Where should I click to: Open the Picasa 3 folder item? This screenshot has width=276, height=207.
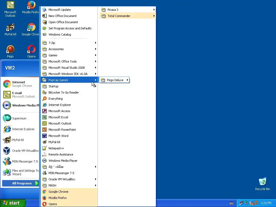tap(127, 10)
